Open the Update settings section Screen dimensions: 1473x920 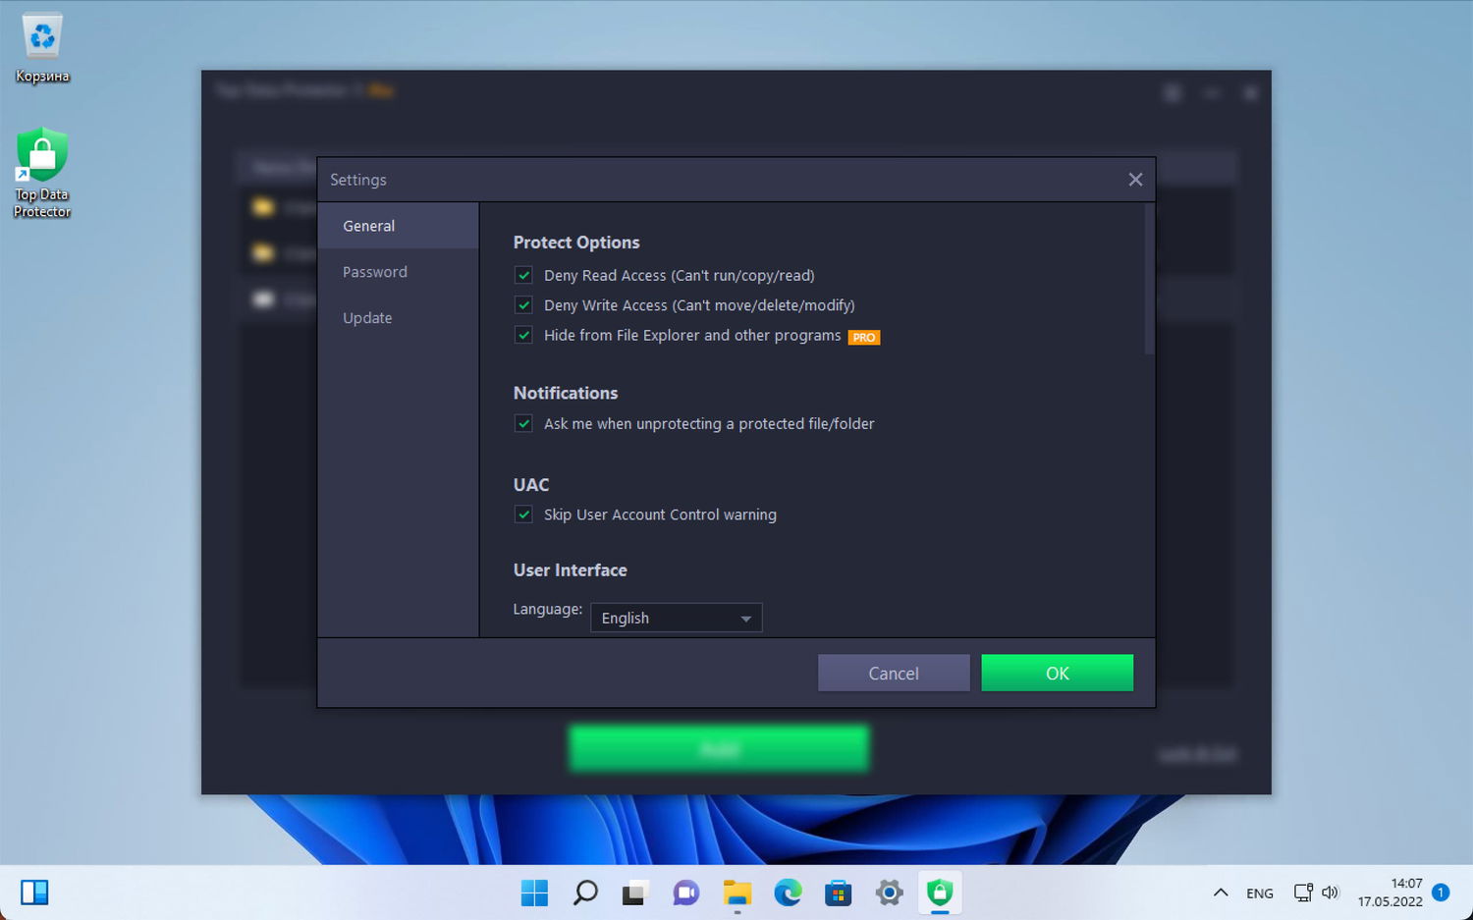tap(367, 318)
